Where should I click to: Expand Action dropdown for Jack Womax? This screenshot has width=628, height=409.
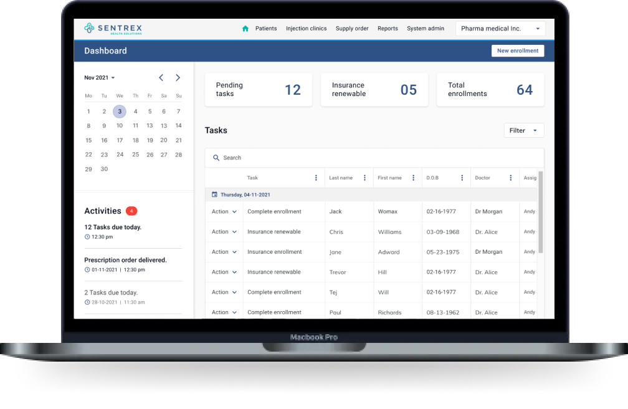(x=224, y=211)
